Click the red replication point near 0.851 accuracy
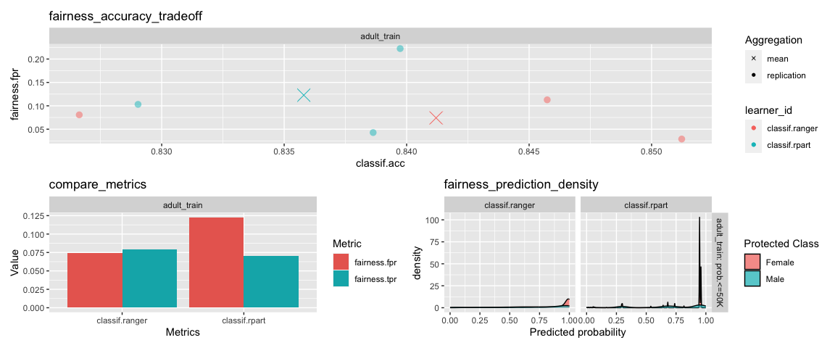835x348 pixels. pos(681,139)
